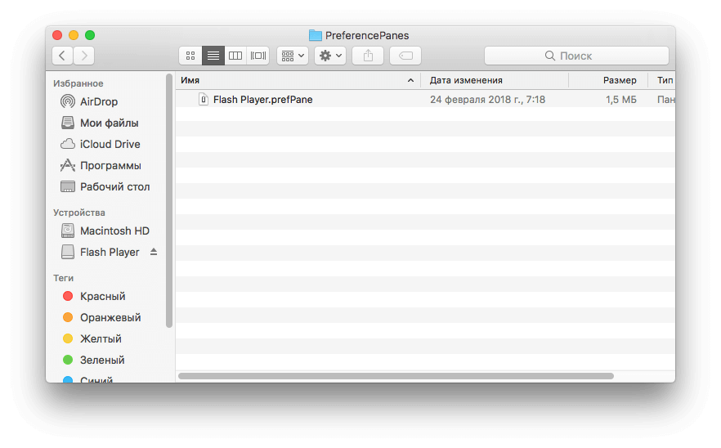Click the Edit Tags toolbar button
721x448 pixels.
(405, 56)
